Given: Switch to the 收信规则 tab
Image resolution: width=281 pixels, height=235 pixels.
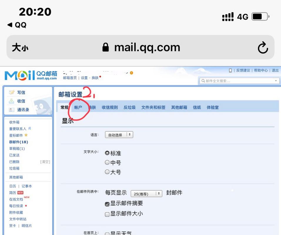Looking at the screenshot, I should [110, 108].
